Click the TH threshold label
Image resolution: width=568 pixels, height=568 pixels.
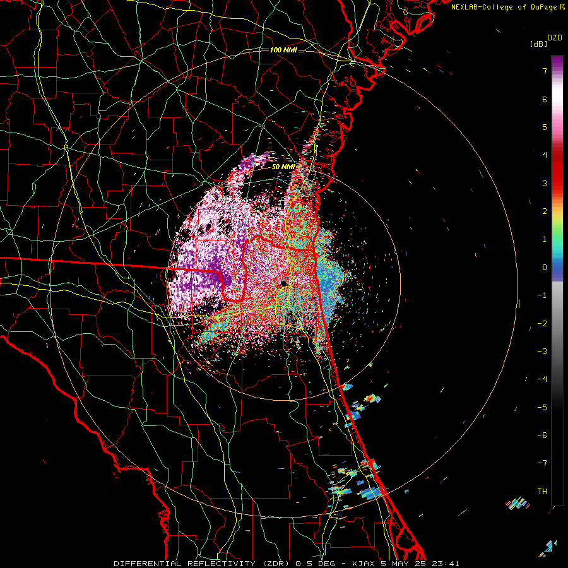pos(542,492)
